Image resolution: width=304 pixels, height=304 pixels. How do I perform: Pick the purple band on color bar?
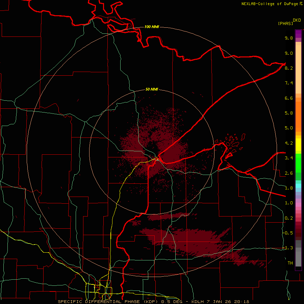[298, 34]
